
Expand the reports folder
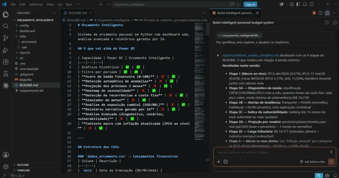pyautogui.click(x=24, y=53)
